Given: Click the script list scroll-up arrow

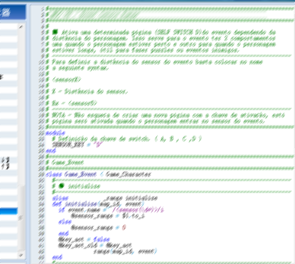Looking at the screenshot, I should point(20,27).
